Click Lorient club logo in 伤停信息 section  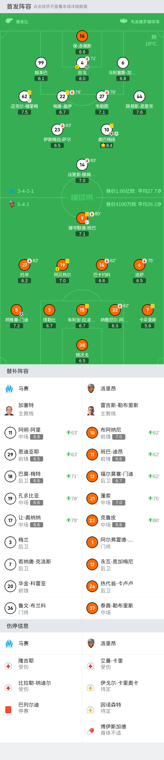point(91,644)
